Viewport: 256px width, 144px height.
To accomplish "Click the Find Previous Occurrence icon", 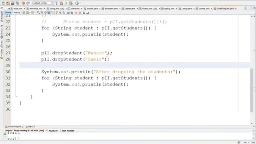I will tap(42, 12).
